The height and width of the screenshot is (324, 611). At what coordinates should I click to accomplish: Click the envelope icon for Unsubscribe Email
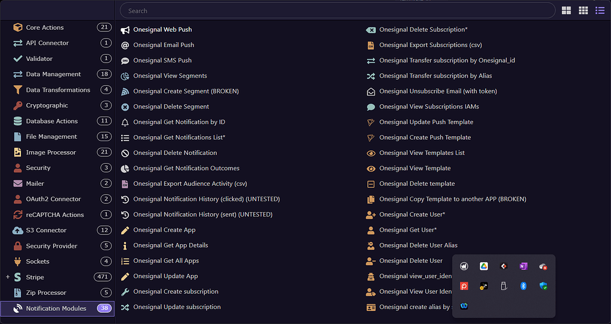[371, 91]
